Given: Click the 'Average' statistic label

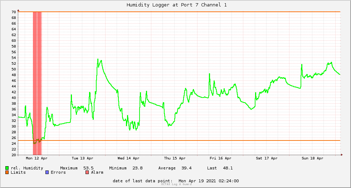Looking at the screenshot, I should [x=167, y=168].
